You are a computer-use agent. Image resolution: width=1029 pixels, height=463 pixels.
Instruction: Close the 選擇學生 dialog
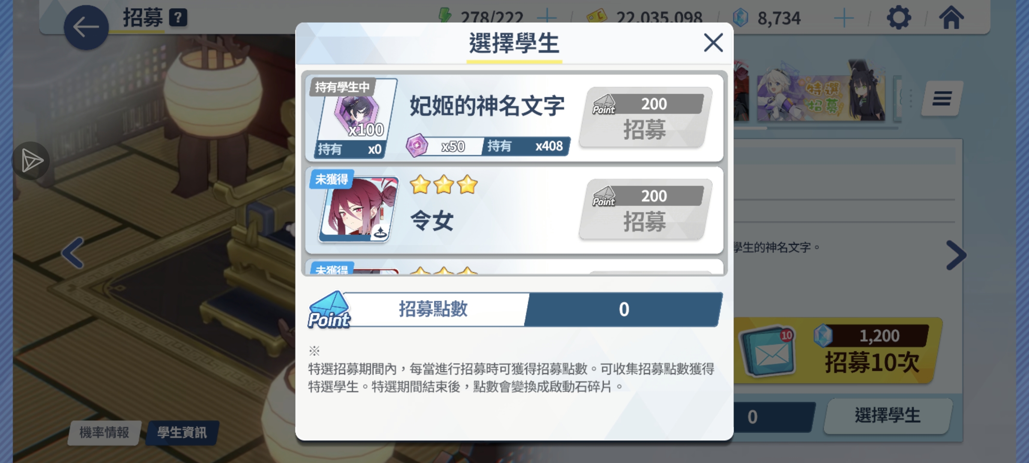tap(713, 43)
